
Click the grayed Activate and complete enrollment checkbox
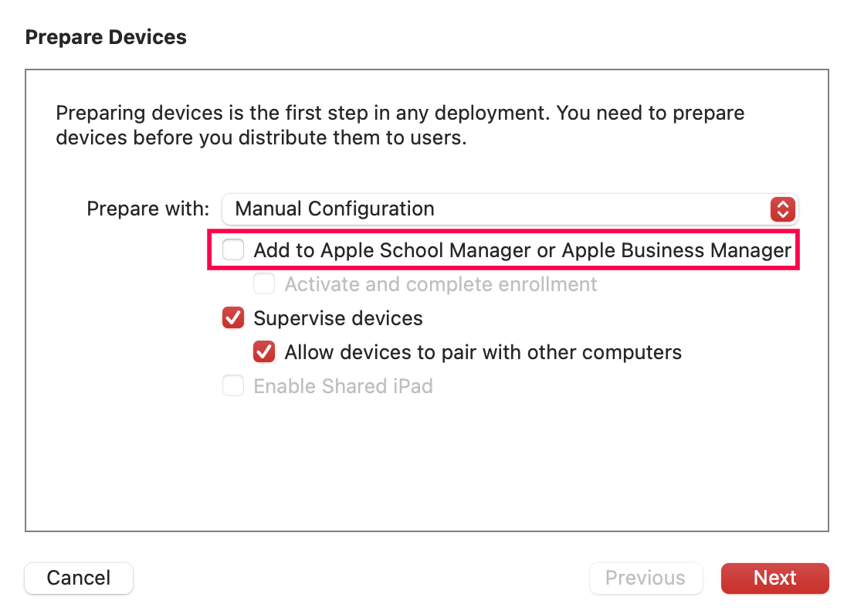tap(264, 284)
